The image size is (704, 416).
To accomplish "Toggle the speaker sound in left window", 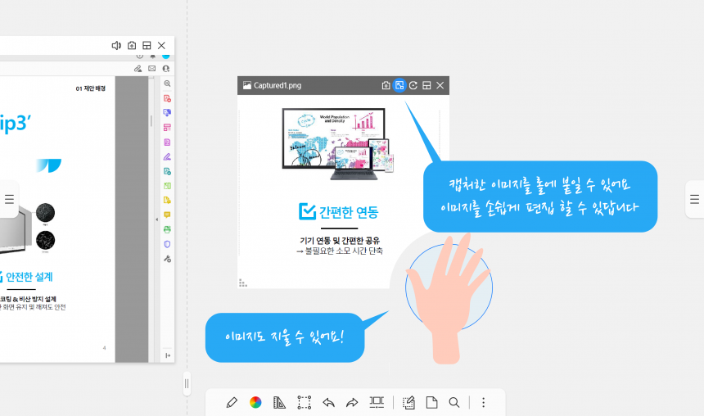I will point(116,45).
